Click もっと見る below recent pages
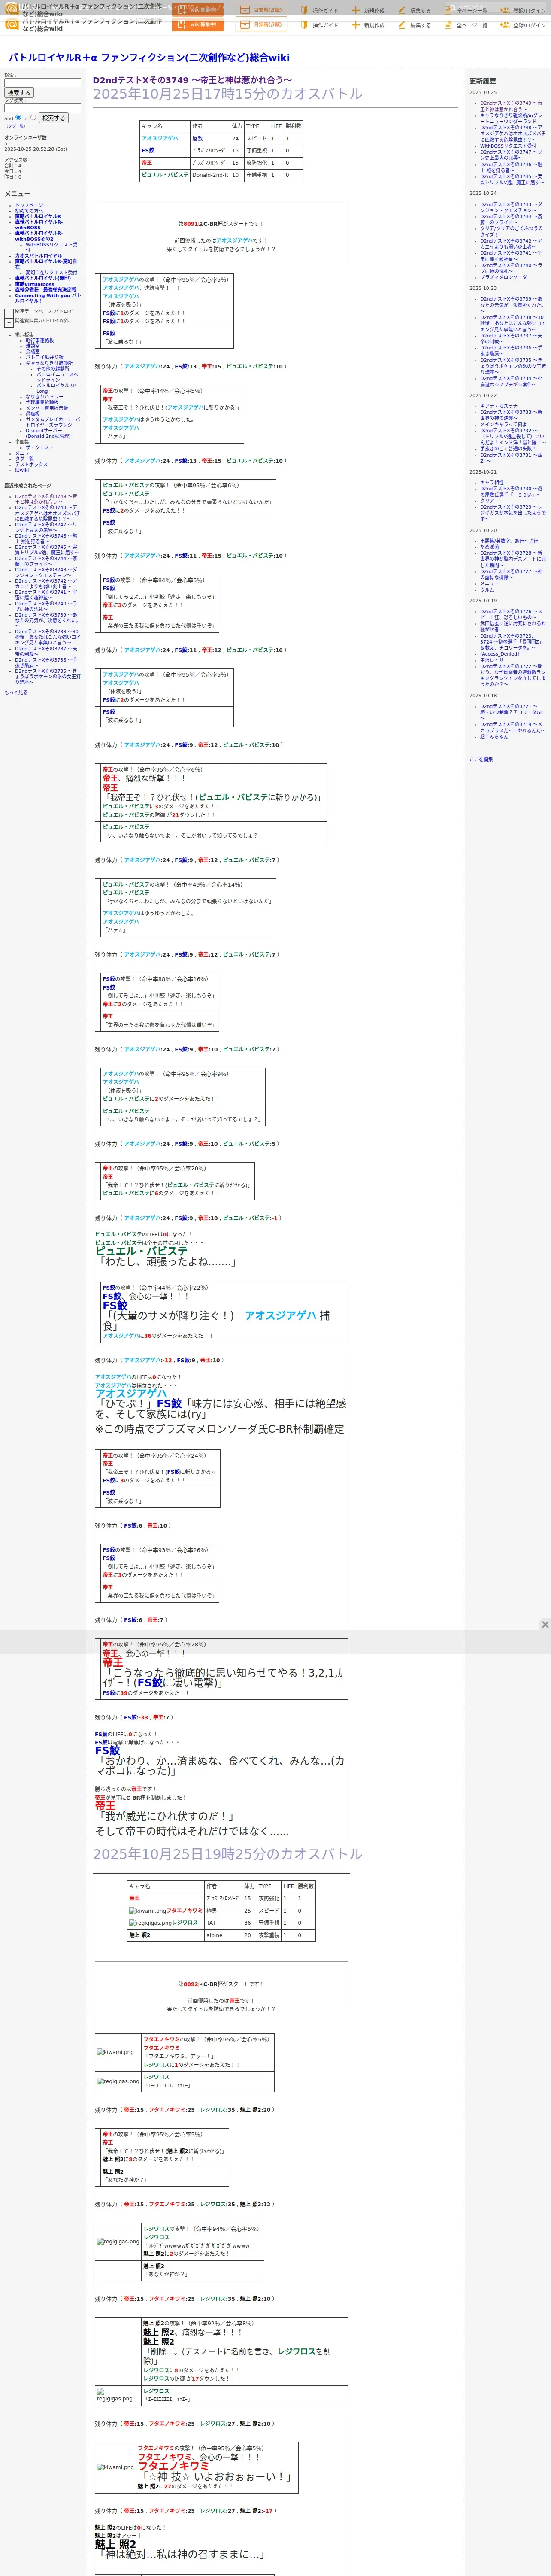Image resolution: width=551 pixels, height=2576 pixels. point(16,692)
